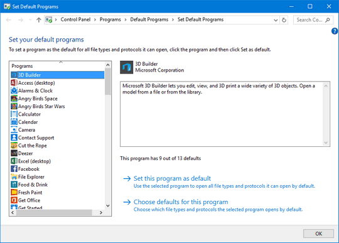The image size is (339, 243).
Task: Minimize the Set Default Programs window
Action: pyautogui.click(x=291, y=6)
